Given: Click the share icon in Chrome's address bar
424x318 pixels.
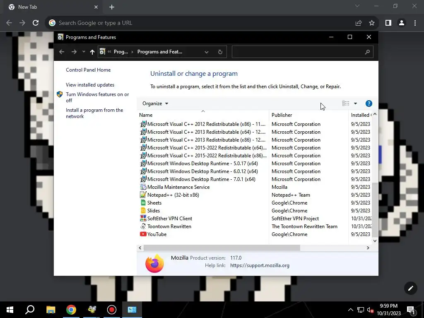Looking at the screenshot, I should click(x=359, y=23).
